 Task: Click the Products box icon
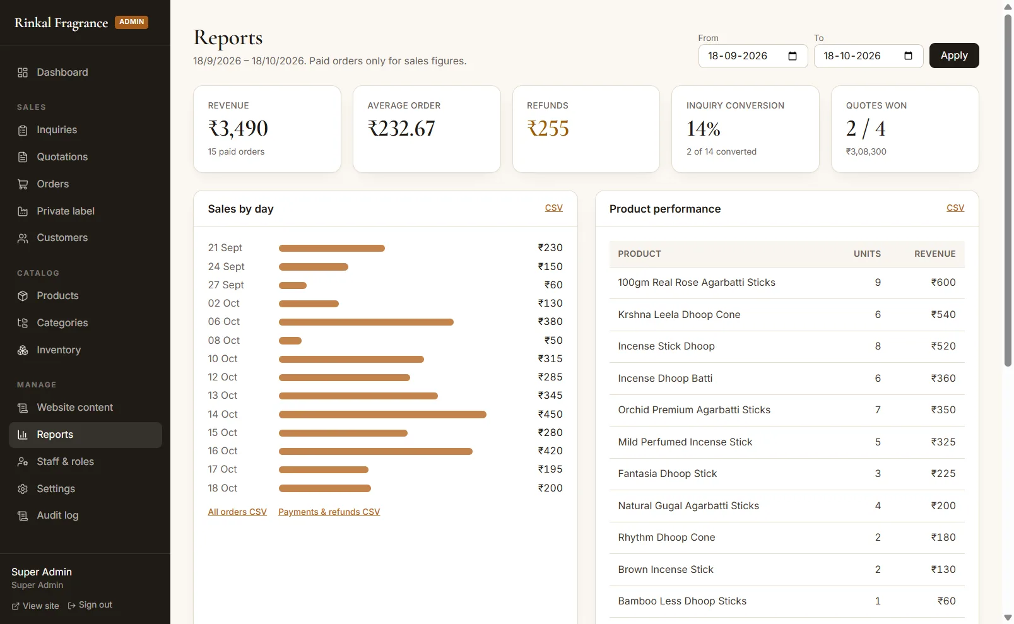click(23, 296)
